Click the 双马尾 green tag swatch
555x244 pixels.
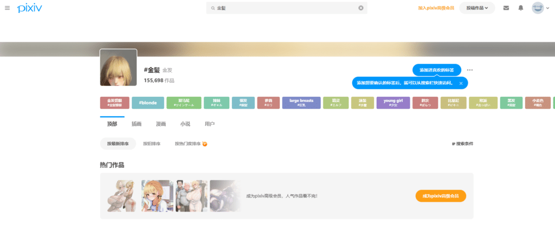tap(184, 103)
